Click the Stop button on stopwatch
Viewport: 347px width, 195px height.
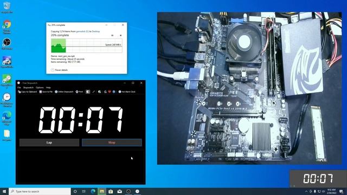(112, 142)
